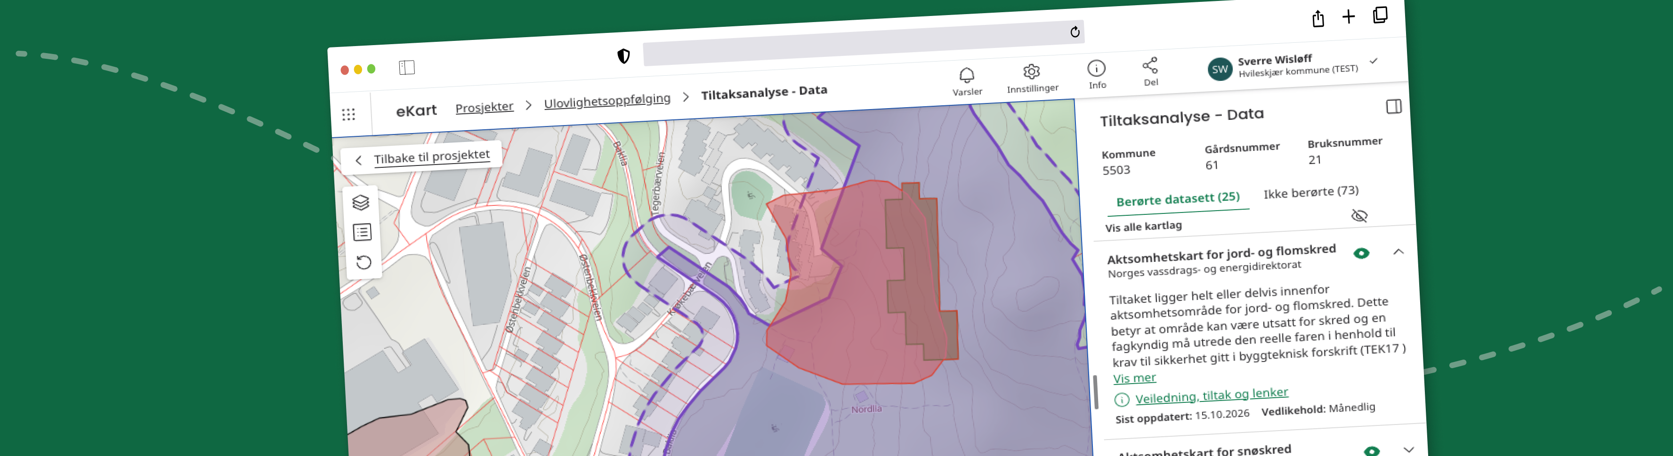This screenshot has height=456, width=1673.
Task: Click the 'Vis alle kartlag' label
Action: click(x=1143, y=227)
